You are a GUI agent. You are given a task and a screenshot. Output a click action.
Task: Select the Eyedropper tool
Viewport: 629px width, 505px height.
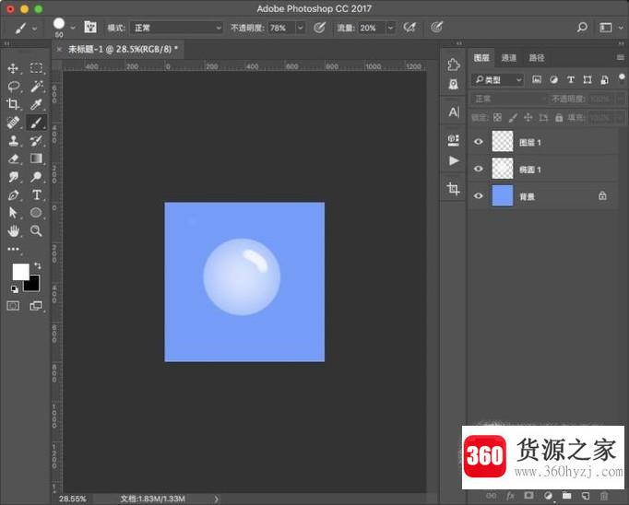[x=36, y=104]
